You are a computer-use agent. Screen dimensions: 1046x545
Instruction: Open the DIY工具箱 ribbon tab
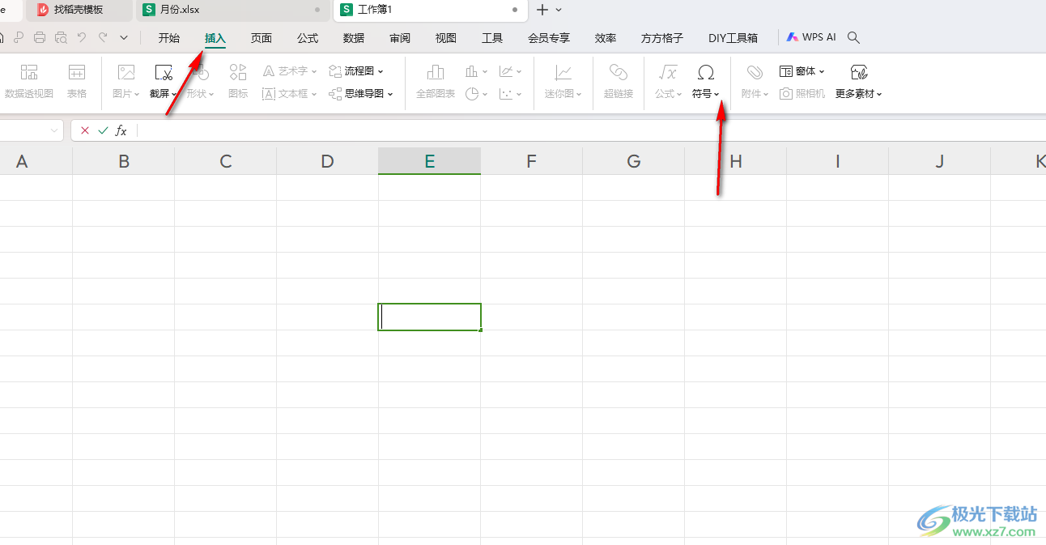[x=733, y=38]
